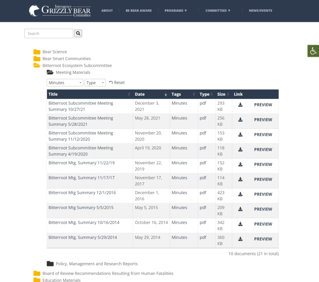Click the Bear Science folder icon
Image resolution: width=319 pixels, height=282 pixels.
click(x=37, y=51)
